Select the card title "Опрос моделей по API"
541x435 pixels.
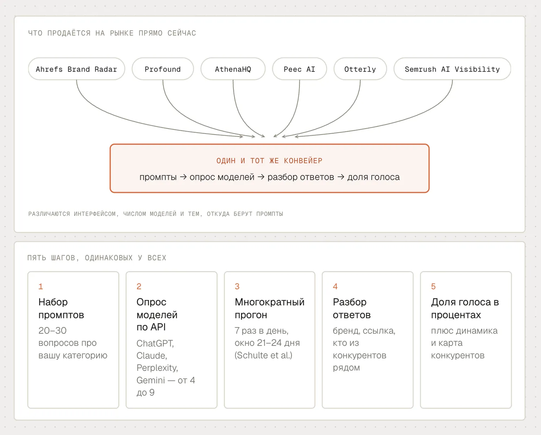(157, 314)
